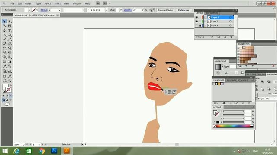Click Layer 1 target circle
277x155 pixels.
pyautogui.click(x=230, y=25)
